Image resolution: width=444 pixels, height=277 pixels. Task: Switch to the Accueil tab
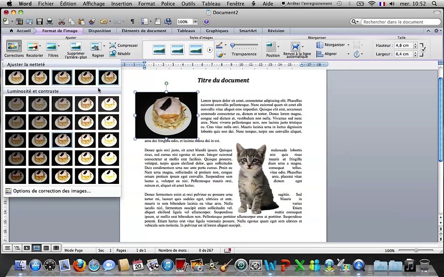click(20, 31)
